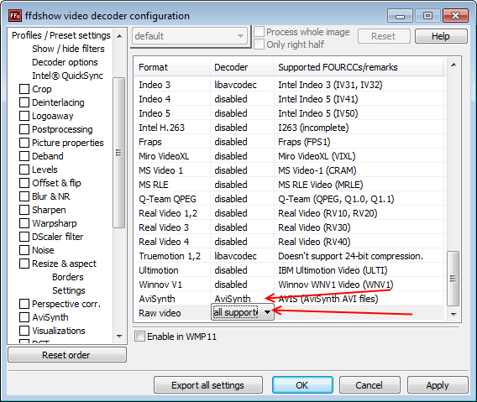Select the Real Video 1,2 row
This screenshot has height=402, width=477.
(x=290, y=213)
